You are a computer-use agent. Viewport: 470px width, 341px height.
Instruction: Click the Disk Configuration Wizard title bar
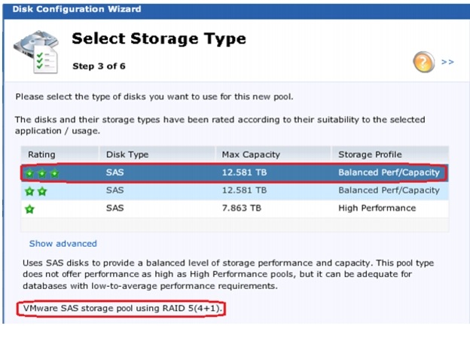[237, 10]
